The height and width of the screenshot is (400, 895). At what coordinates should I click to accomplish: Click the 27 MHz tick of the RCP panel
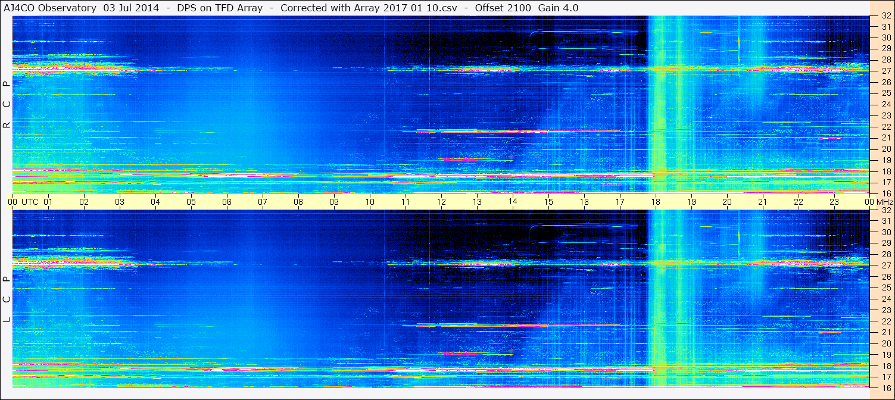886,71
